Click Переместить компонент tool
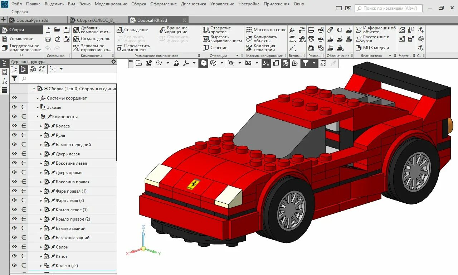The image size is (458, 275). pyautogui.click(x=133, y=48)
